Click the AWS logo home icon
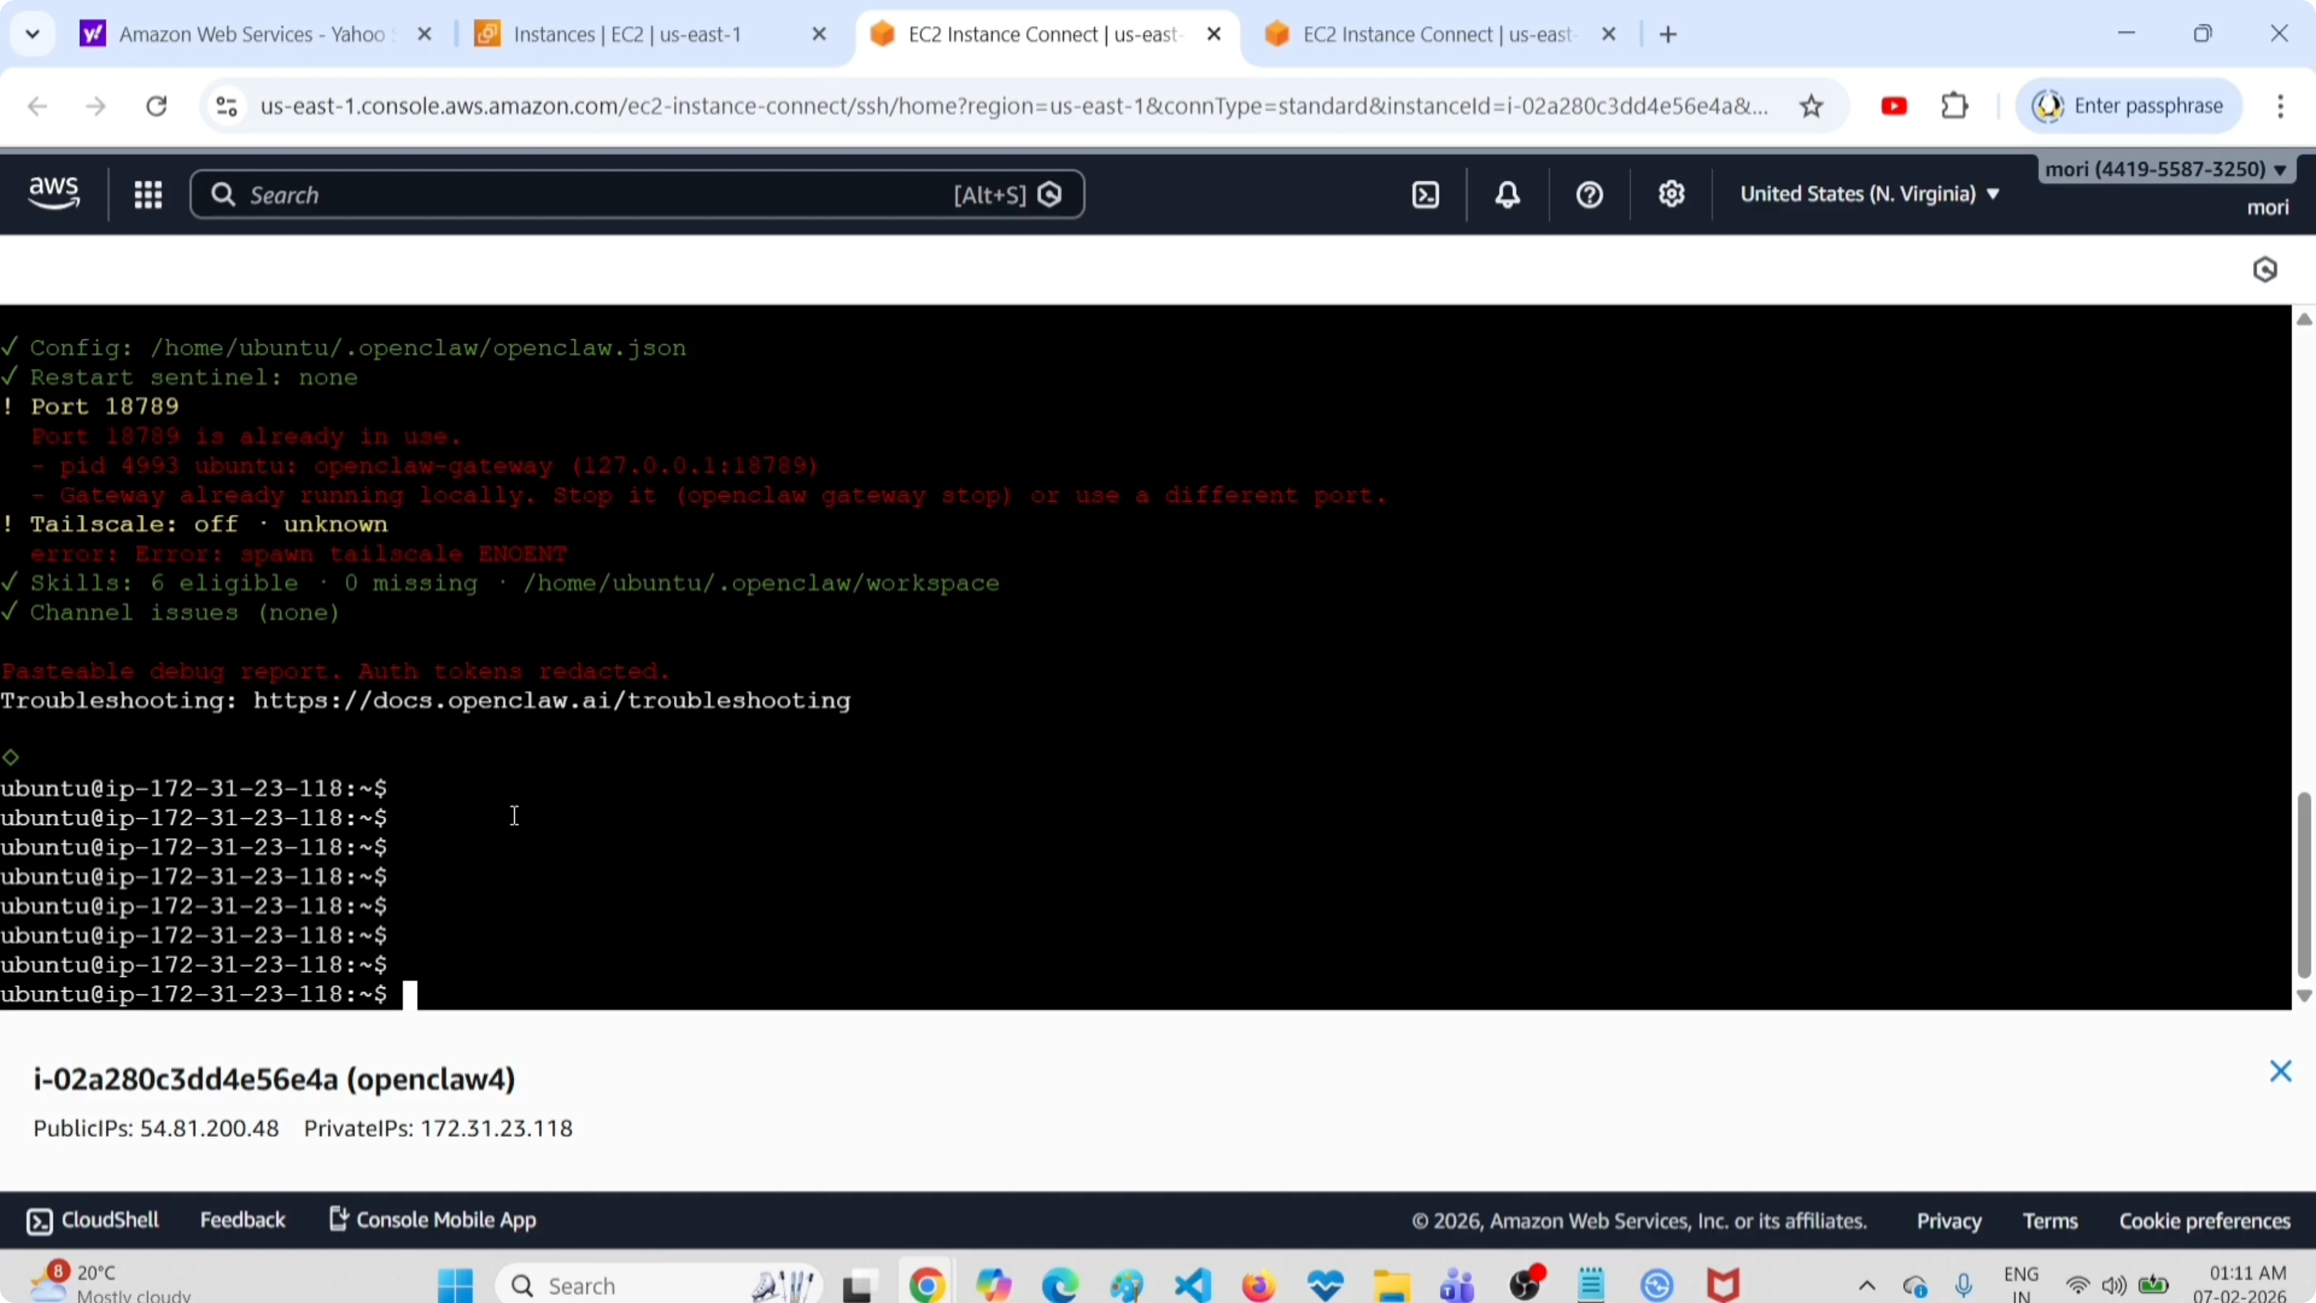The height and width of the screenshot is (1303, 2316). (54, 193)
